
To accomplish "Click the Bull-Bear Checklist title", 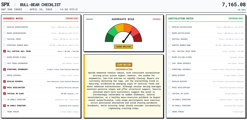I will point(40,5).
